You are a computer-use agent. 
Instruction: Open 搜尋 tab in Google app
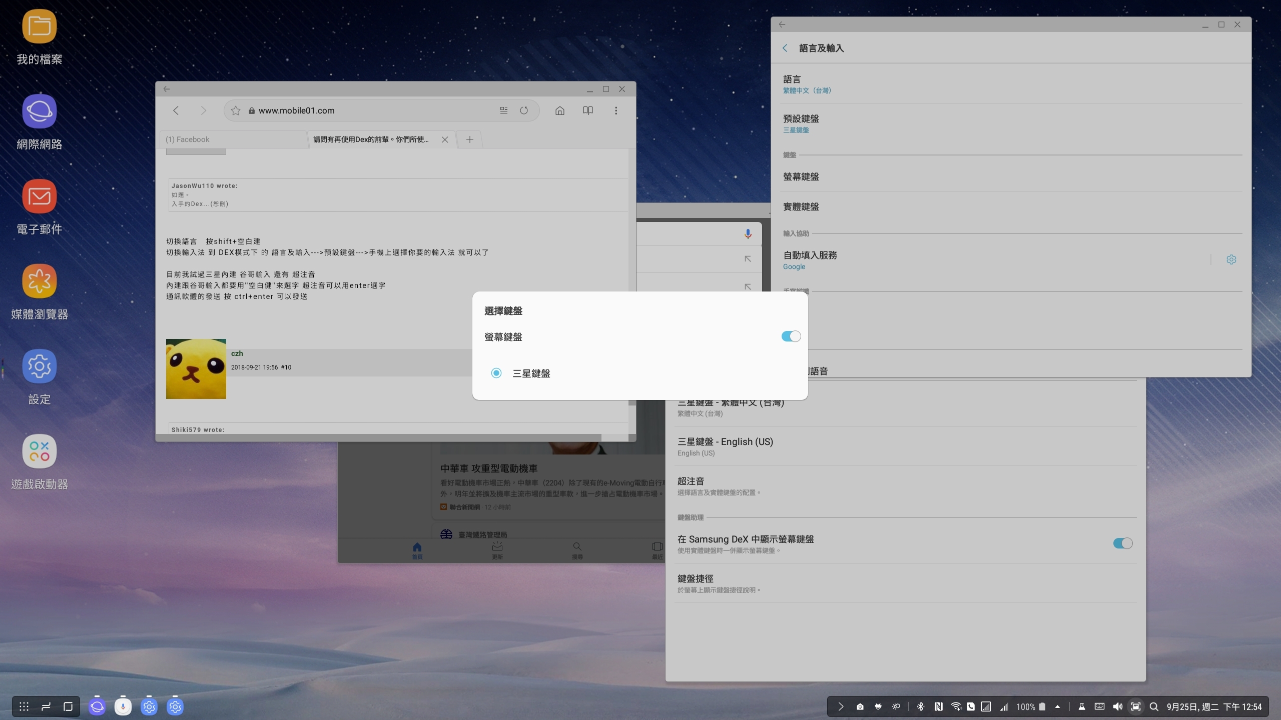pyautogui.click(x=577, y=550)
